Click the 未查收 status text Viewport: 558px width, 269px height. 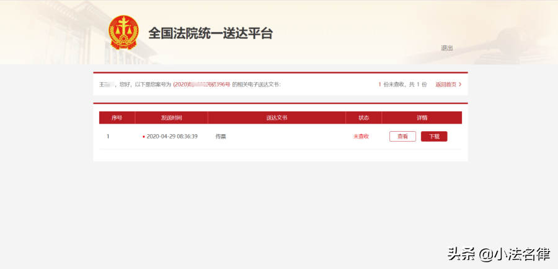[x=361, y=136]
